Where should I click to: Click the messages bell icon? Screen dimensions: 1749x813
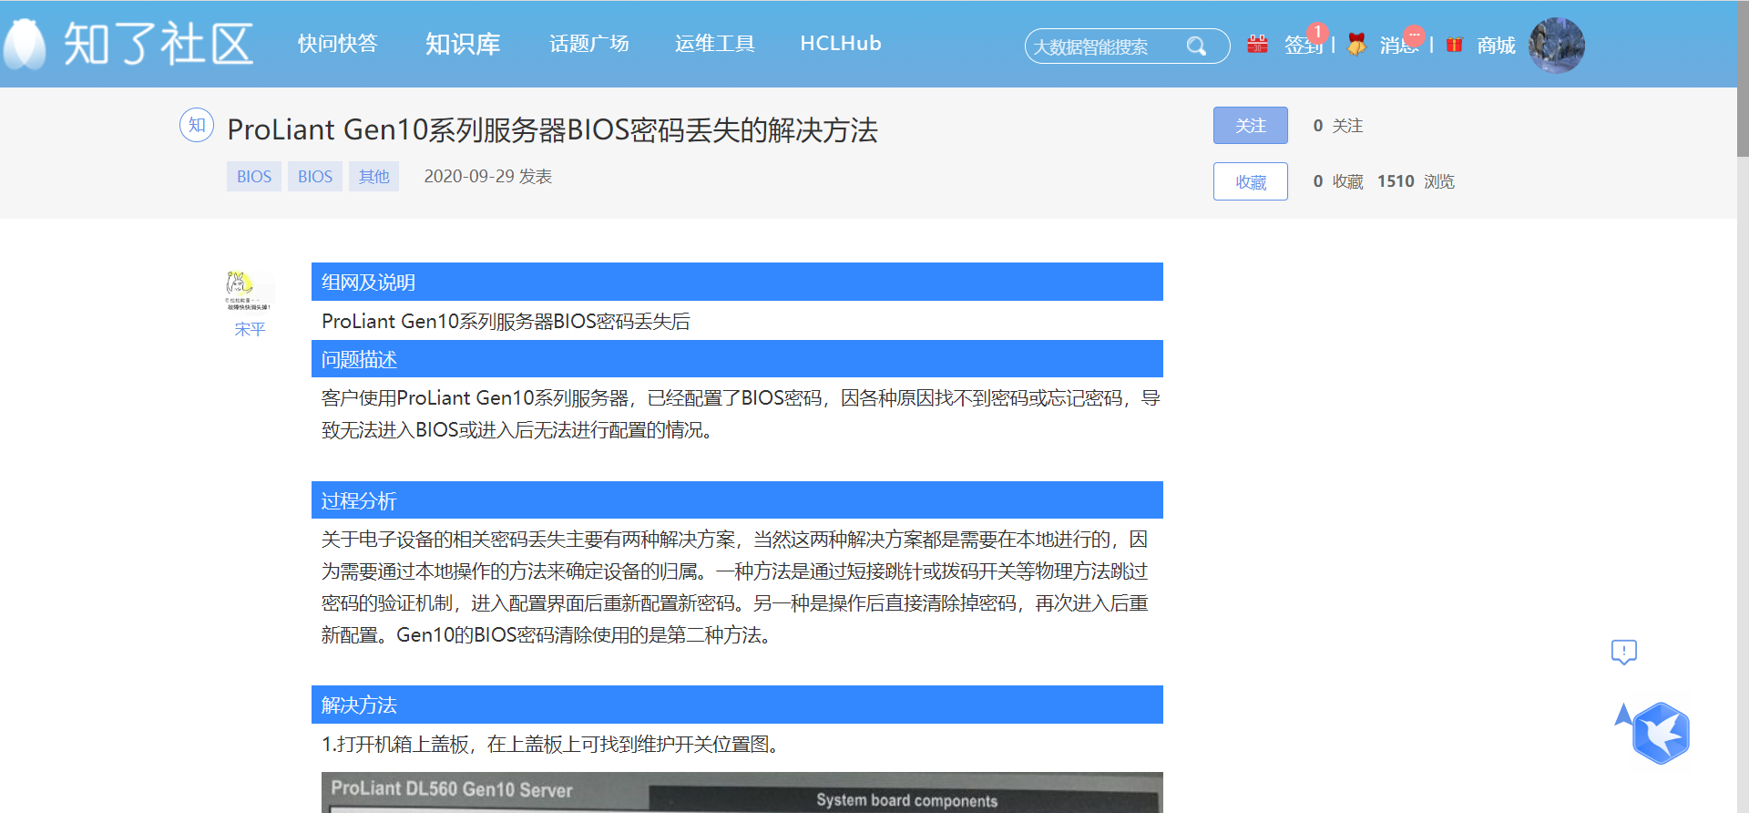(x=1356, y=45)
